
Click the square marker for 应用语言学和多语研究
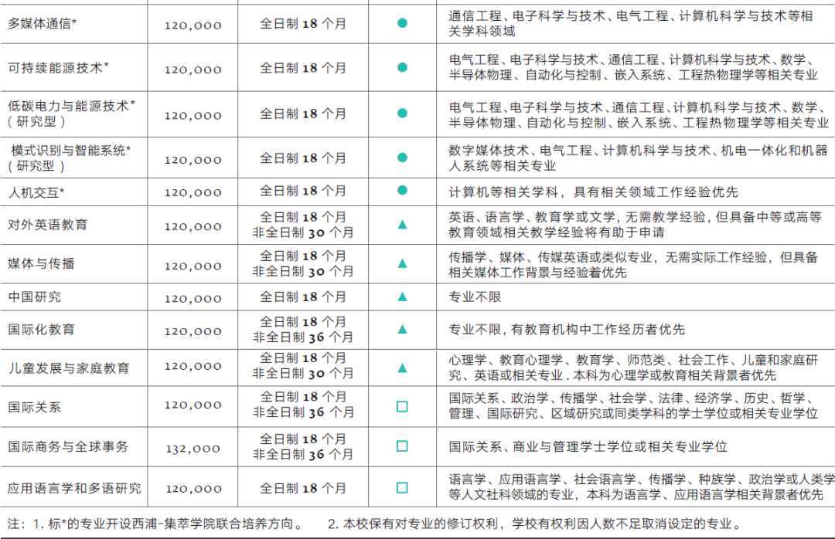click(x=403, y=485)
